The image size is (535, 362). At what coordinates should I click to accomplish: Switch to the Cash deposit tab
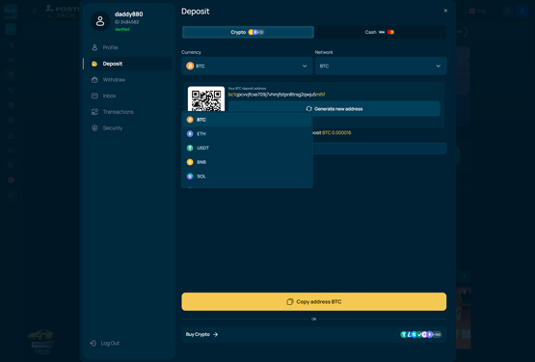(380, 32)
